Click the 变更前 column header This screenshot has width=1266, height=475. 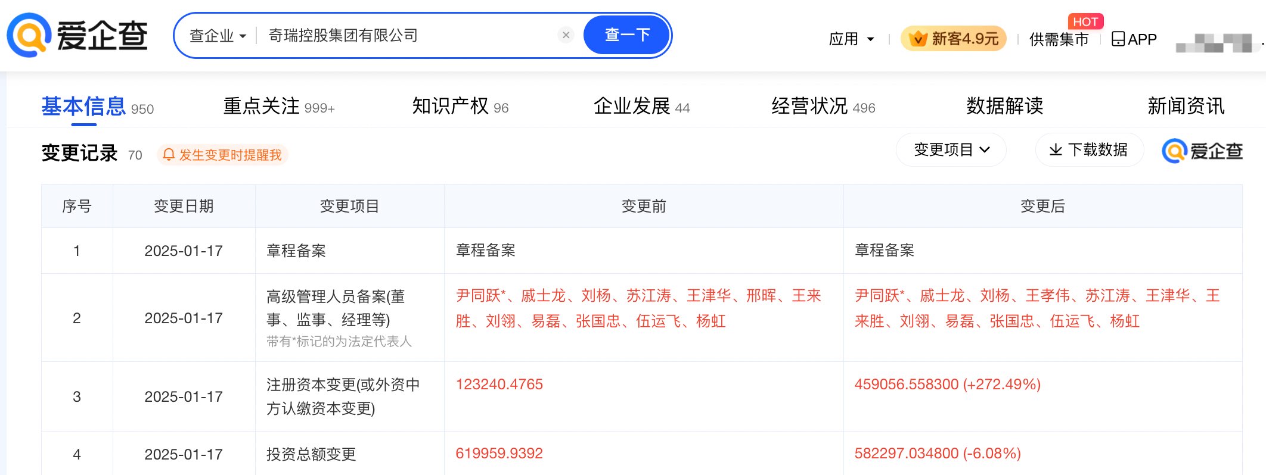click(x=644, y=207)
